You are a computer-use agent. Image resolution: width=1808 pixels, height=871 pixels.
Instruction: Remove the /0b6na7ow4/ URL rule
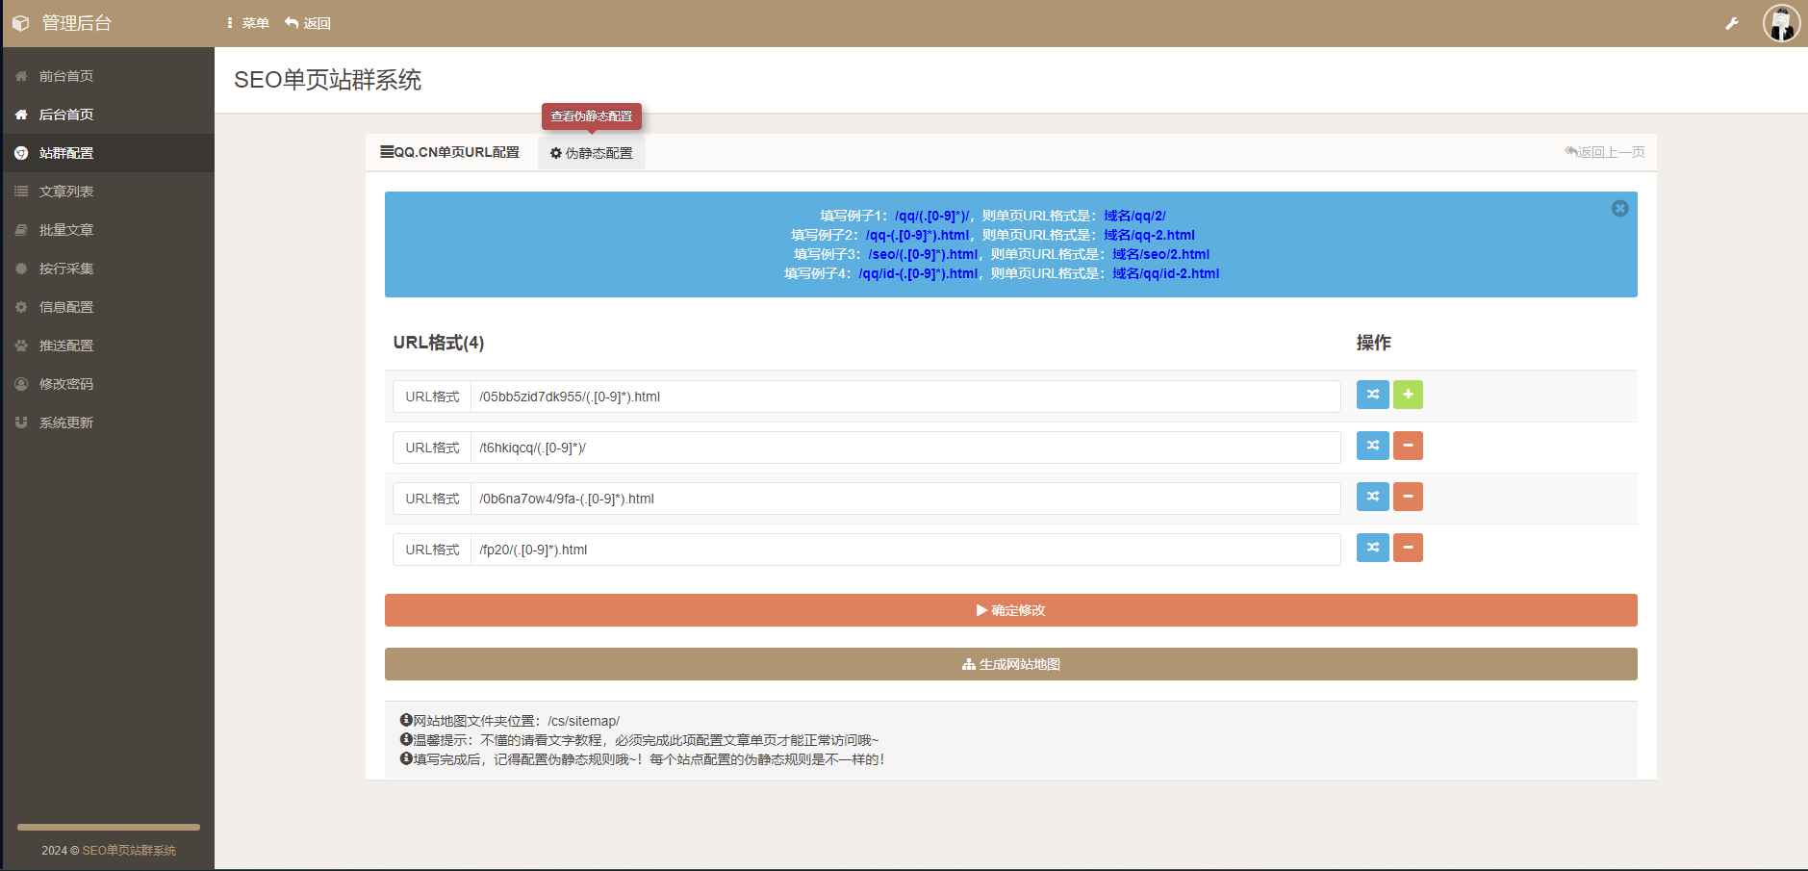coord(1407,496)
